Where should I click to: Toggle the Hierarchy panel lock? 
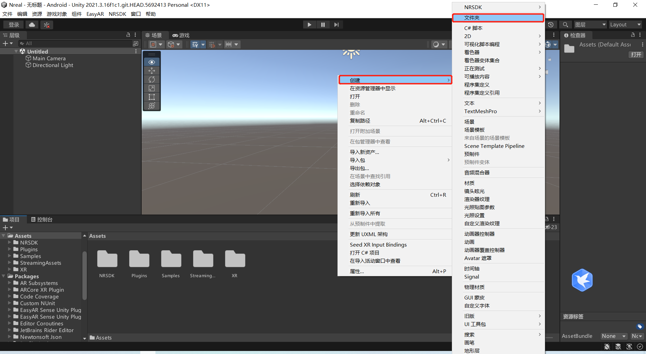(x=128, y=35)
